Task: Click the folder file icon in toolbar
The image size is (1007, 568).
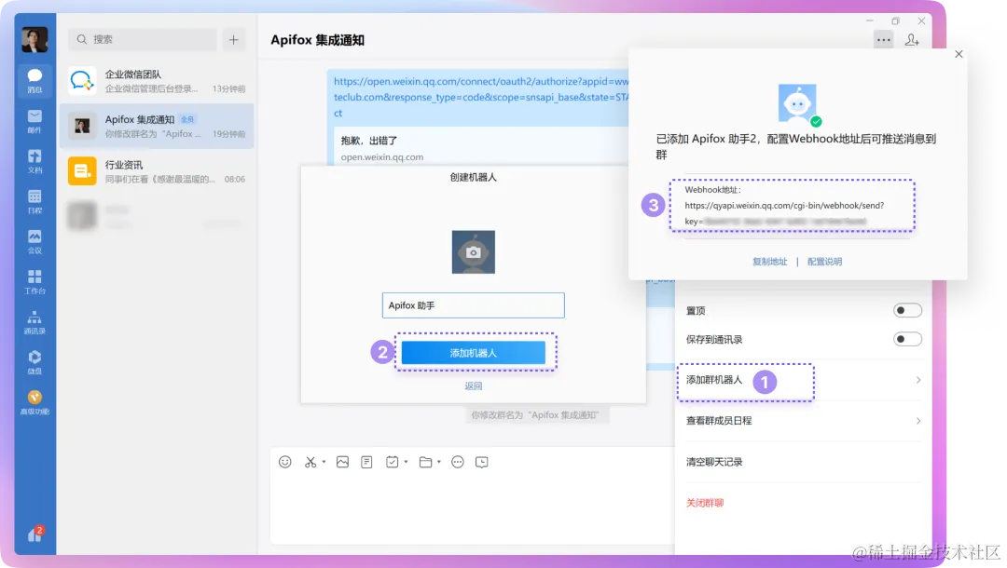Action: 425,462
